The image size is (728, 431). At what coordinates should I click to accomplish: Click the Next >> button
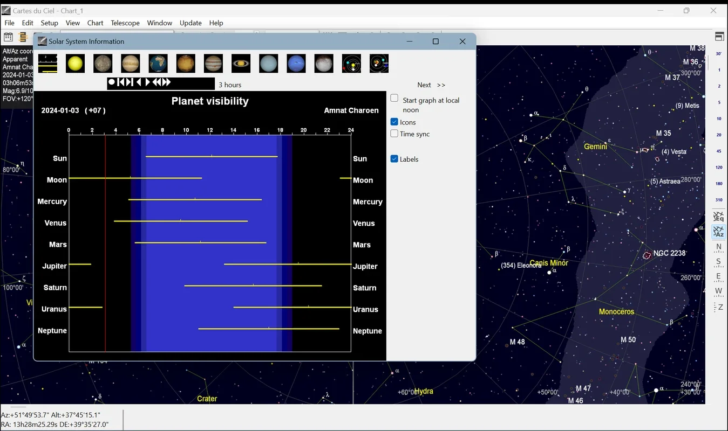click(431, 85)
